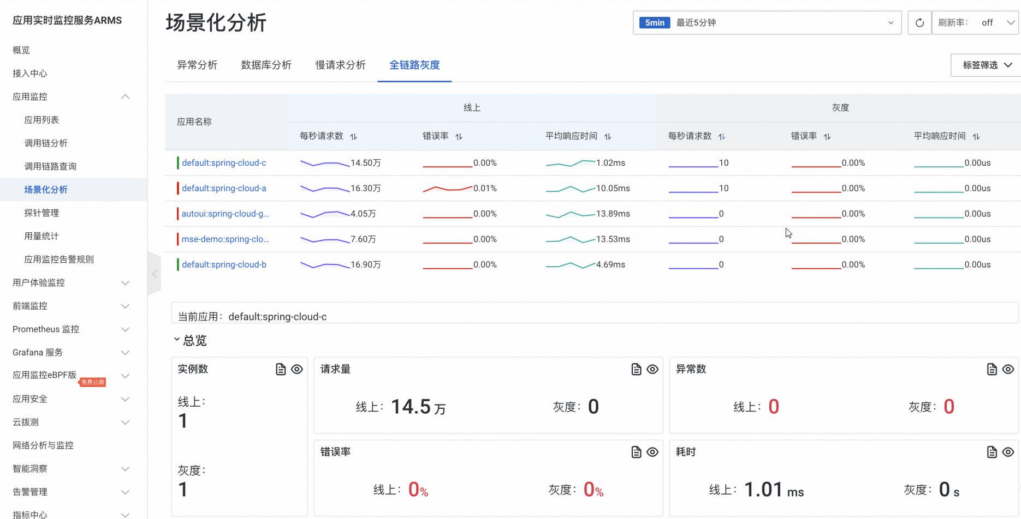Viewport: 1021px width, 519px height.
Task: Open document icon on 请求量 card
Action: (636, 369)
